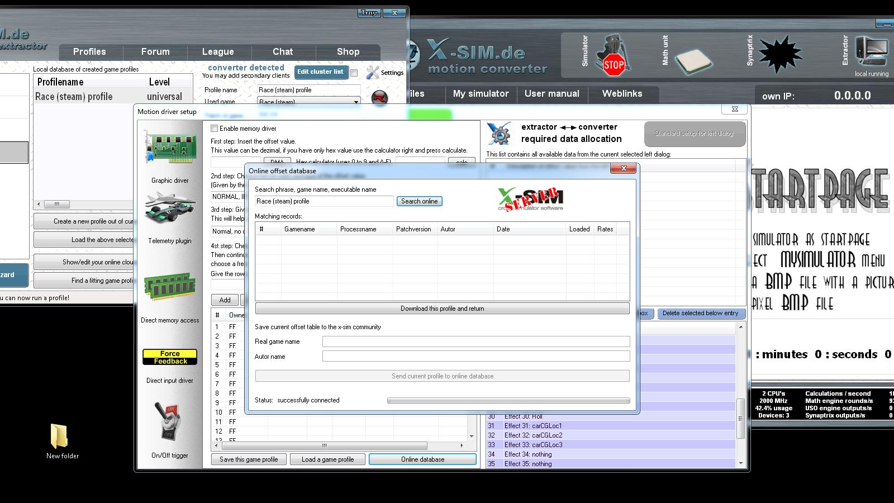Image resolution: width=894 pixels, height=503 pixels.
Task: Click the offset table horizontal scrollbar
Action: point(324,445)
